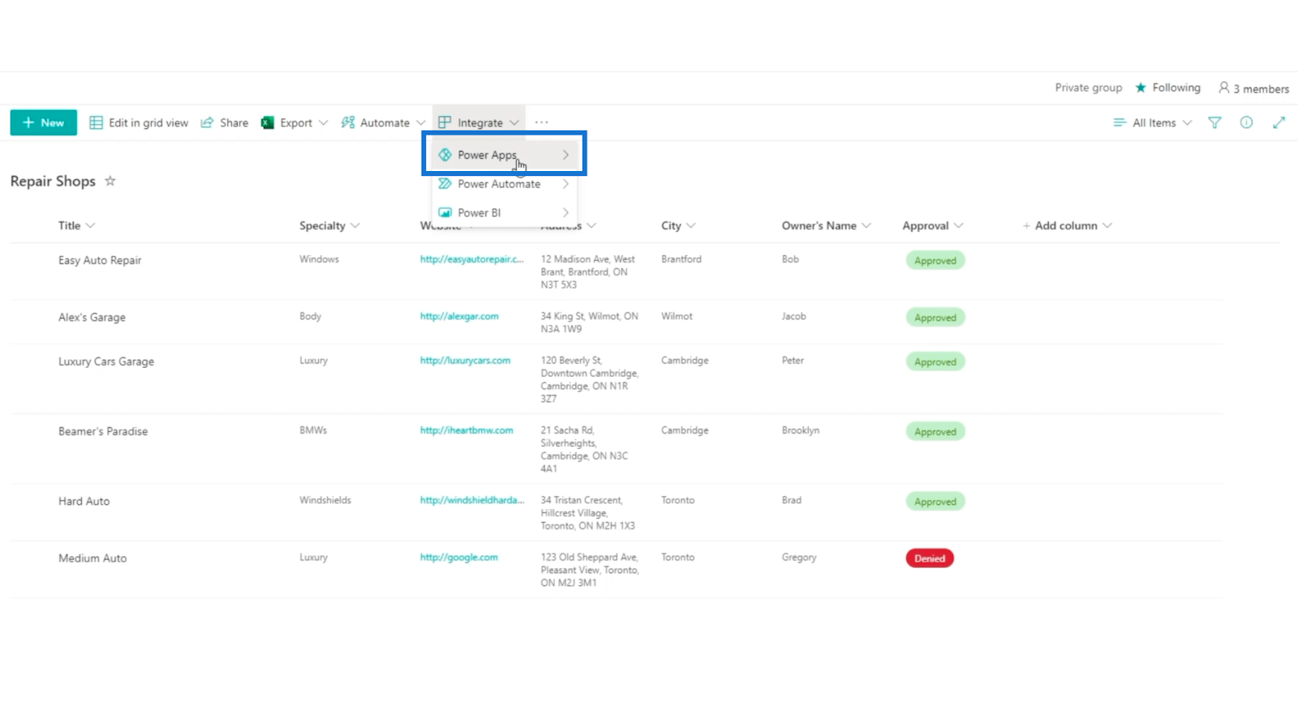This screenshot has width=1298, height=727.
Task: Click Wilmot city cell
Action: coord(677,316)
